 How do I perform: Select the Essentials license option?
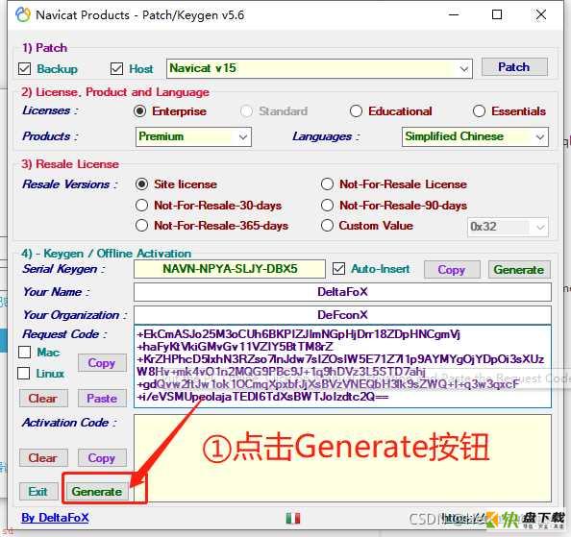(479, 111)
